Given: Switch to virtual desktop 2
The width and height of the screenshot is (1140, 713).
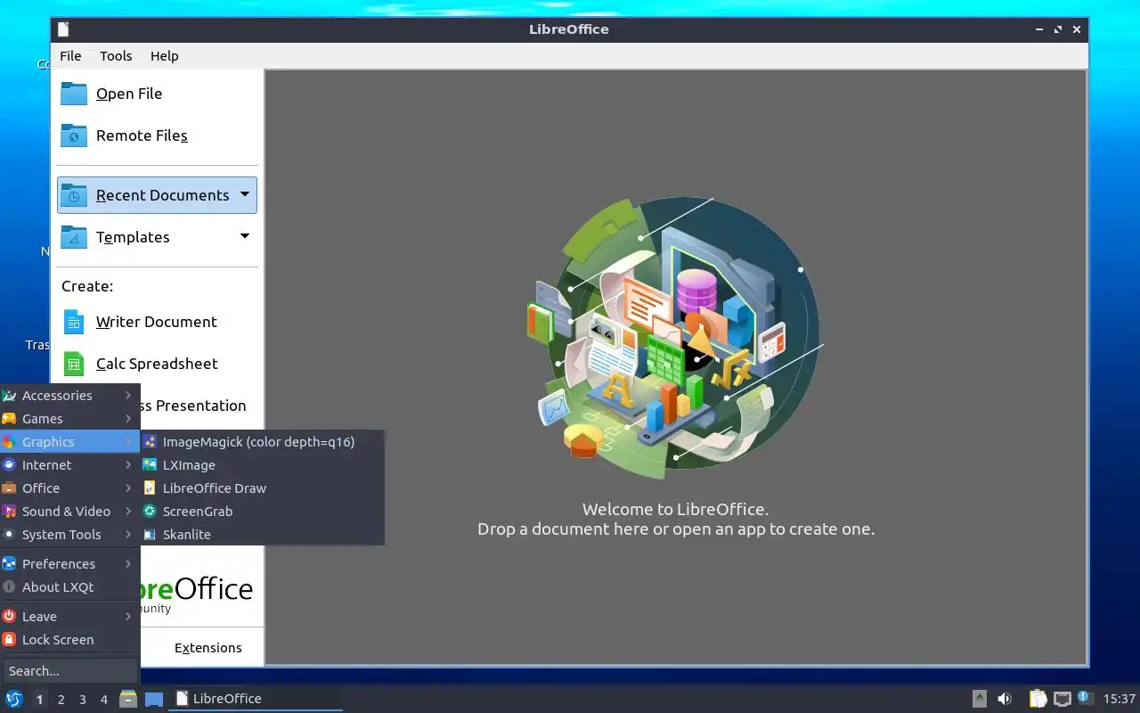Looking at the screenshot, I should pyautogui.click(x=61, y=700).
